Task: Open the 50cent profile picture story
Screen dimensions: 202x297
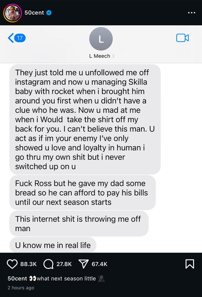Action: [x=13, y=13]
